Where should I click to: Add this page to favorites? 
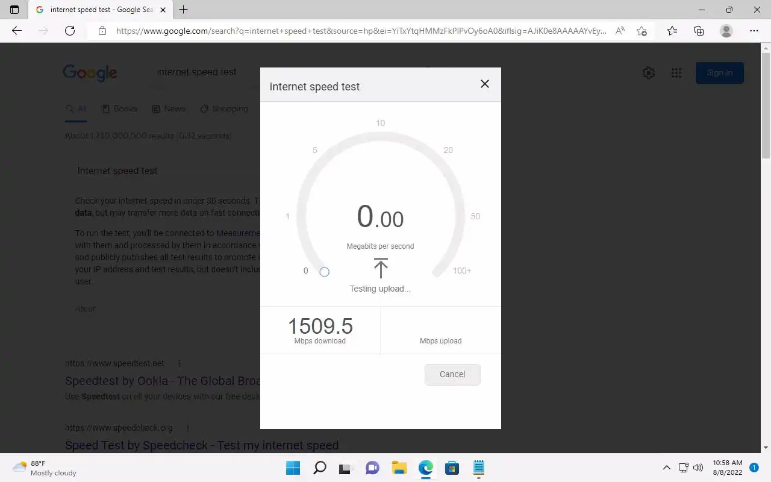(641, 31)
